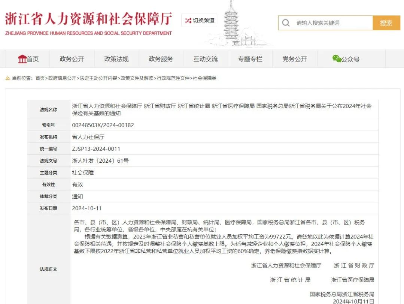Open the 专题专栏 navigation item
Screen dimensions: 404x304
[250, 59]
